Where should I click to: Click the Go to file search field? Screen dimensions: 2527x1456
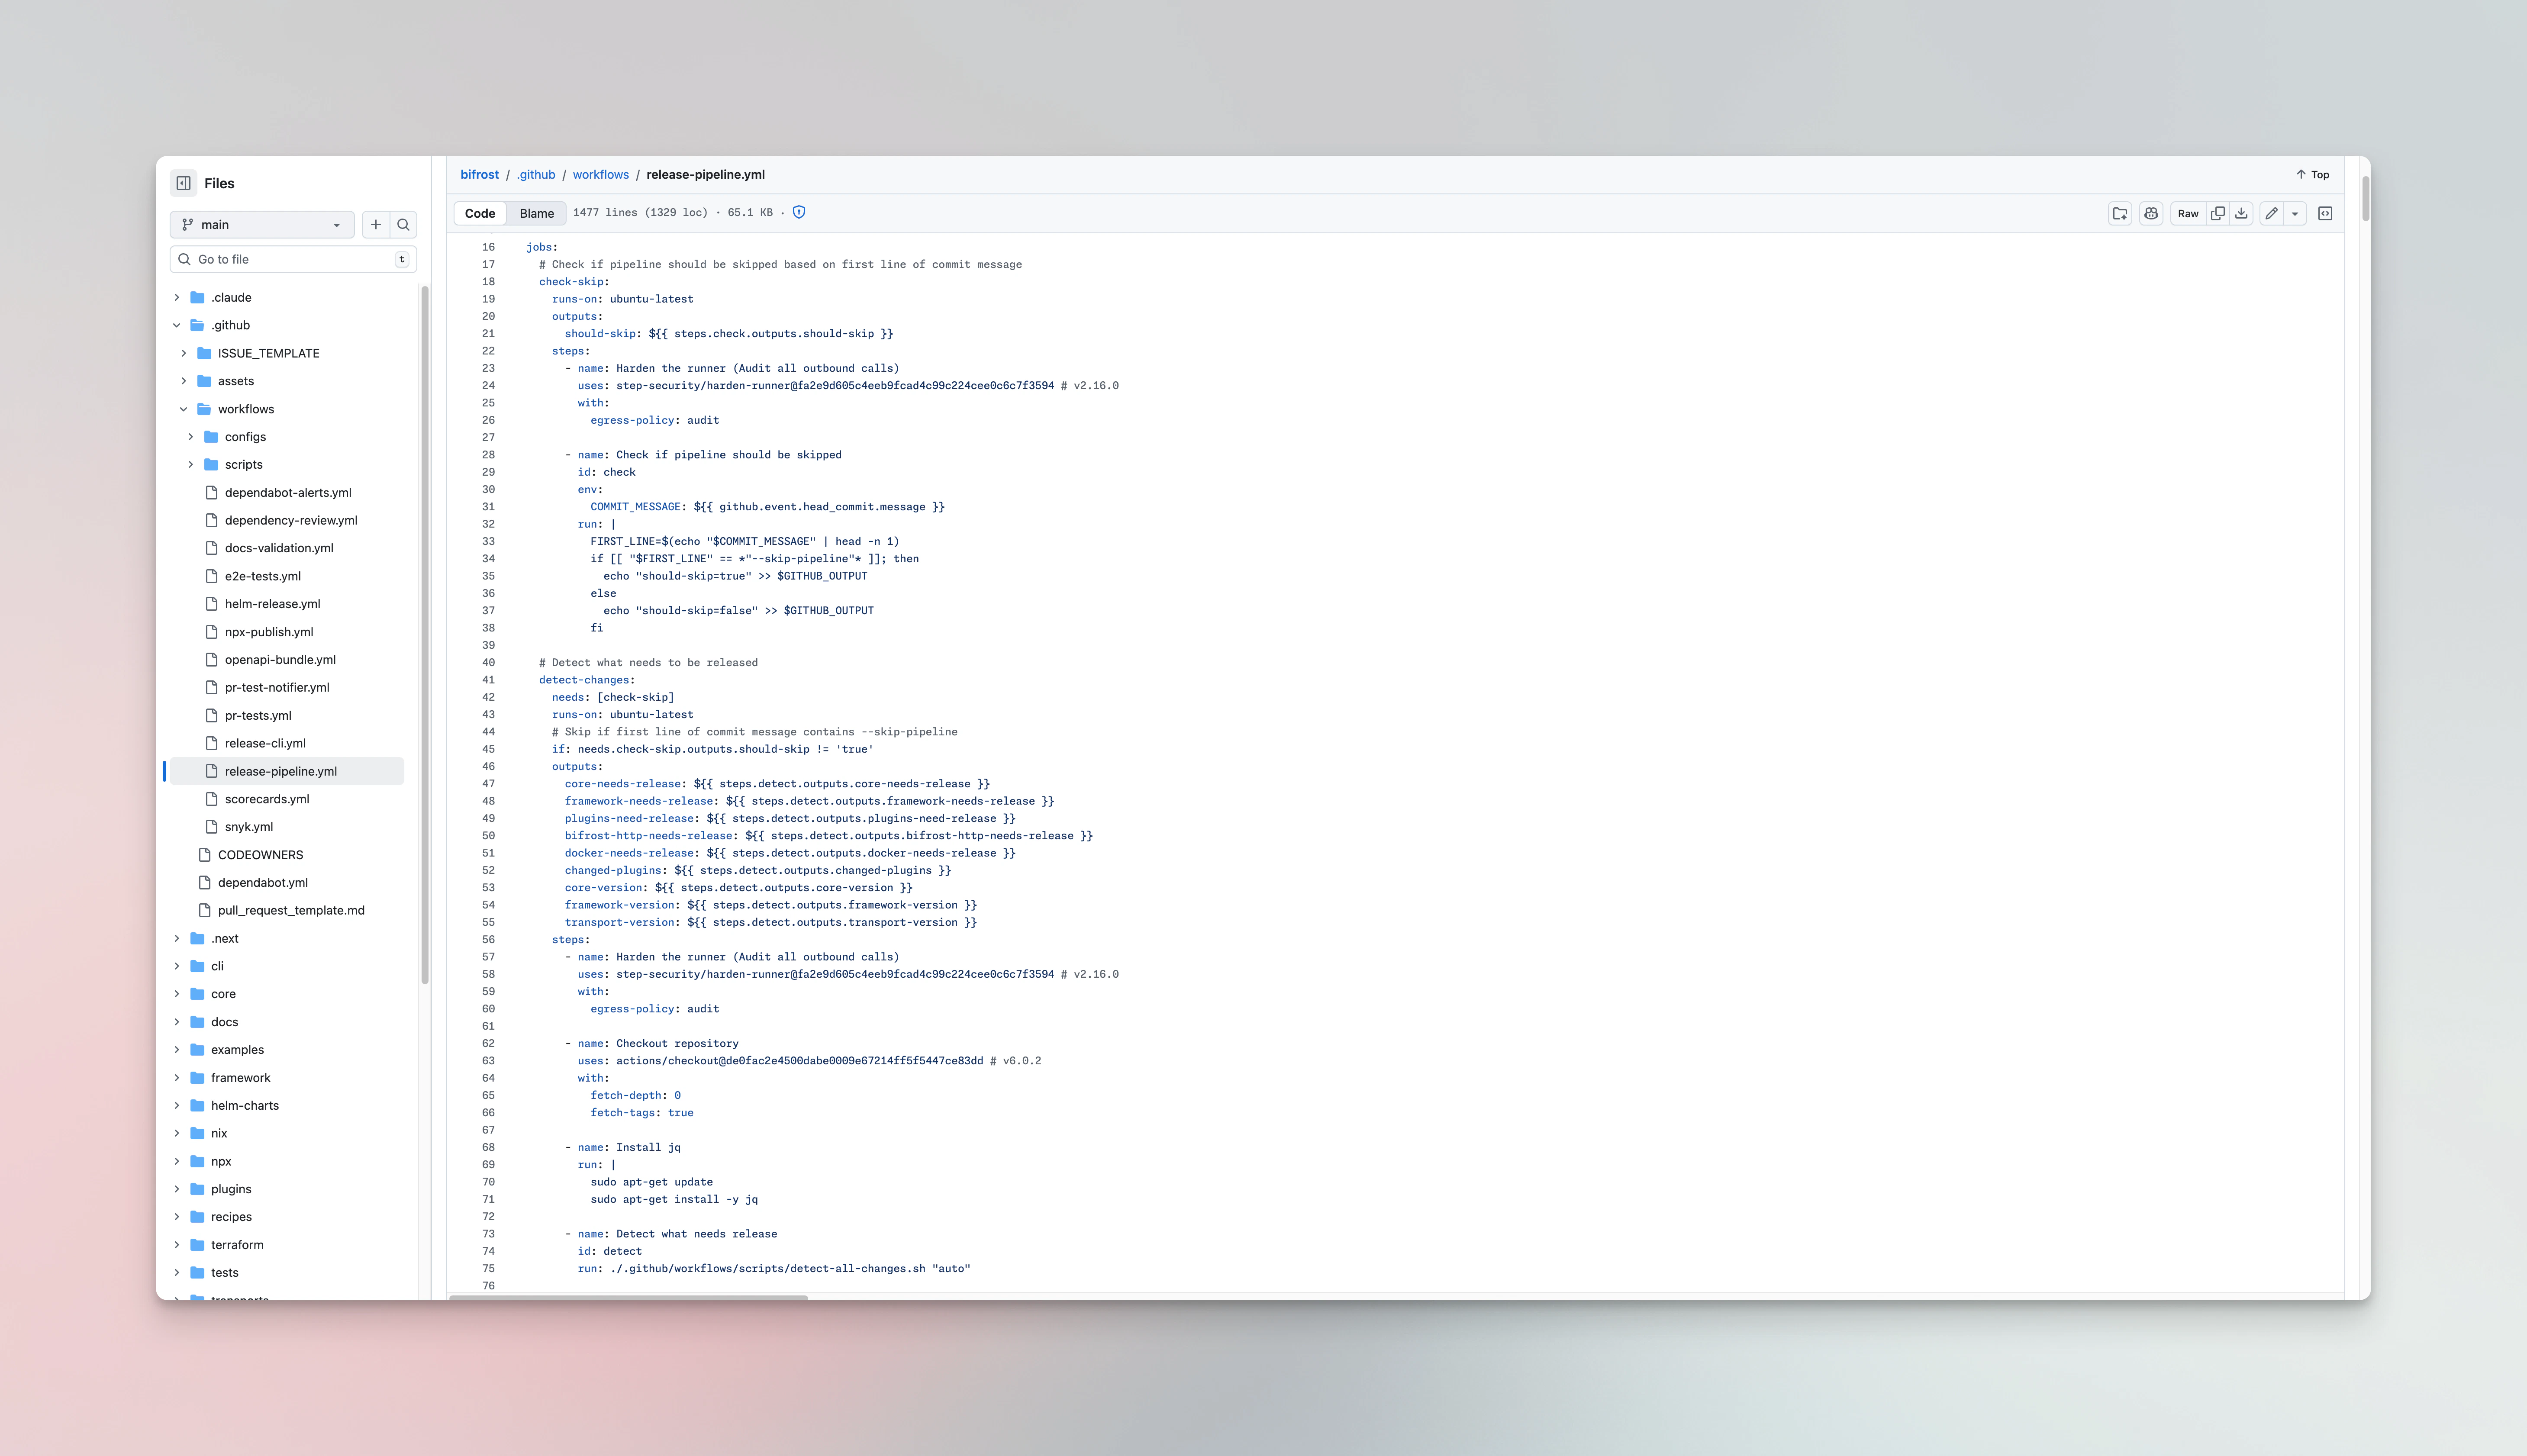point(292,259)
